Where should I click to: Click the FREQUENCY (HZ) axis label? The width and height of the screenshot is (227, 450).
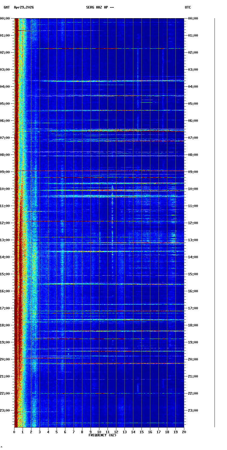tap(102, 435)
